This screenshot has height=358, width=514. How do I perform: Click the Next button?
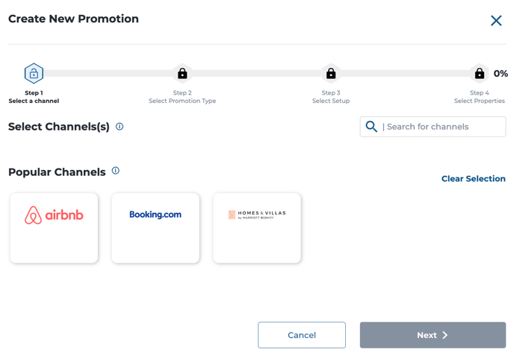pos(433,335)
